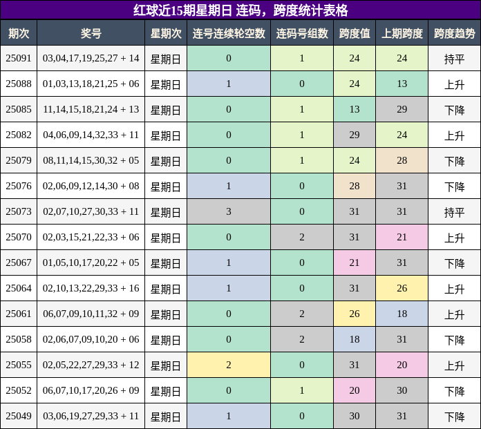Click previous span 28 in row 25079
This screenshot has width=481, height=429.
(x=402, y=160)
